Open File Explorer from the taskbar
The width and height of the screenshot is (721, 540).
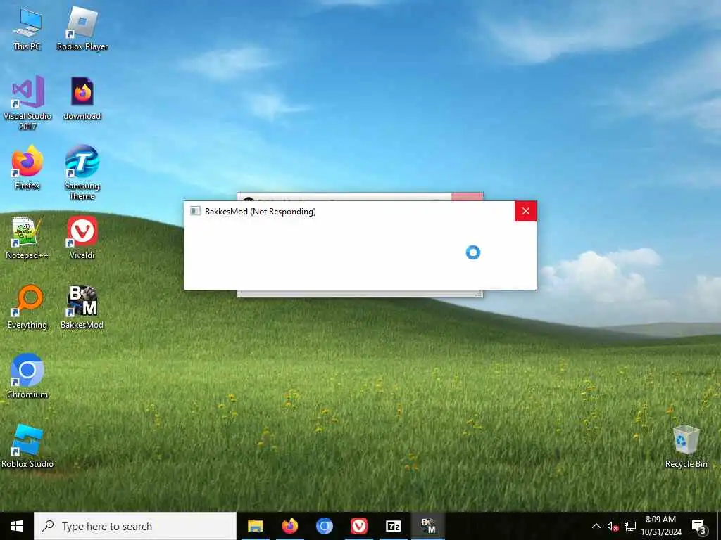pos(255,526)
